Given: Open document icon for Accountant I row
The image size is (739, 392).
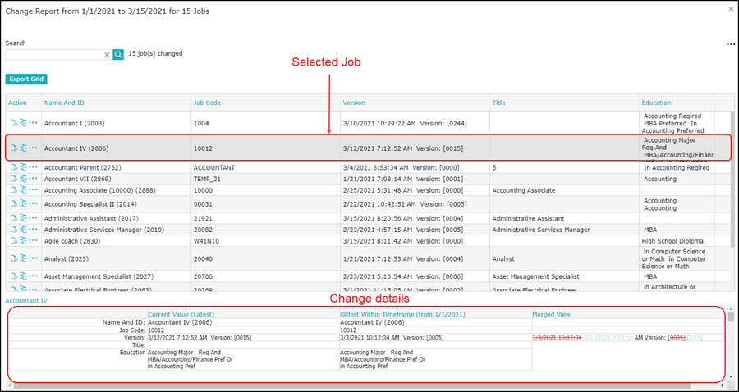Looking at the screenshot, I should (x=14, y=123).
